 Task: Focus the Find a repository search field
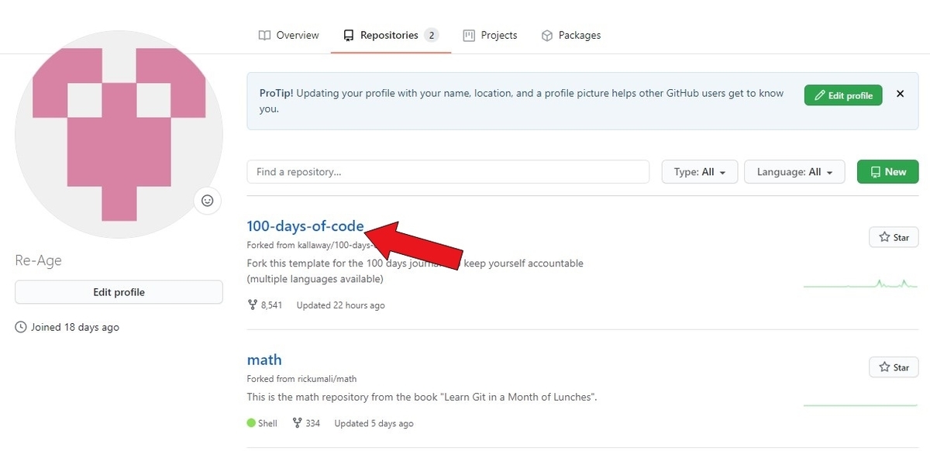point(447,172)
